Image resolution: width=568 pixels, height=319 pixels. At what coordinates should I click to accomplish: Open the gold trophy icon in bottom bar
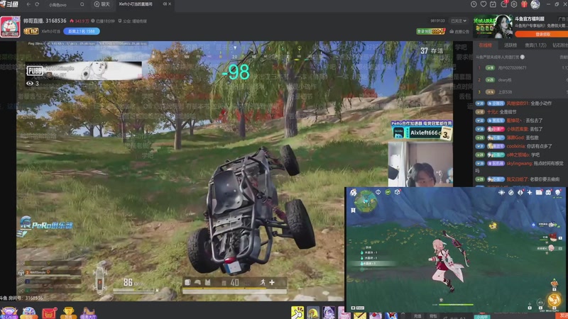coord(68,313)
